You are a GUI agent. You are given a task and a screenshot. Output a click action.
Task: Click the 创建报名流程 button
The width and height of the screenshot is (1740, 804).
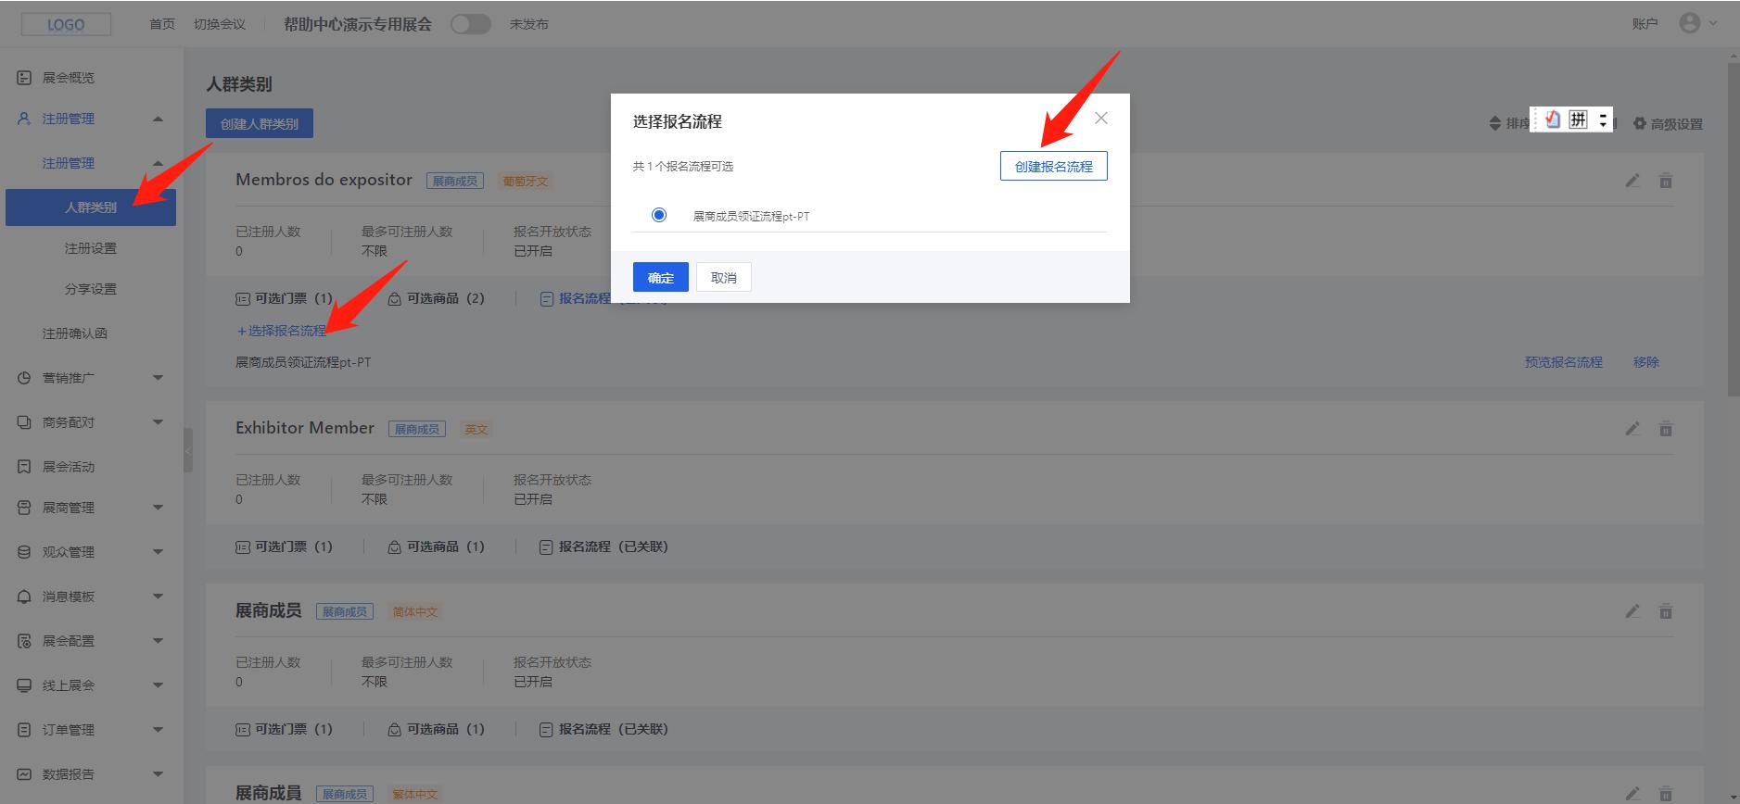pyautogui.click(x=1053, y=167)
